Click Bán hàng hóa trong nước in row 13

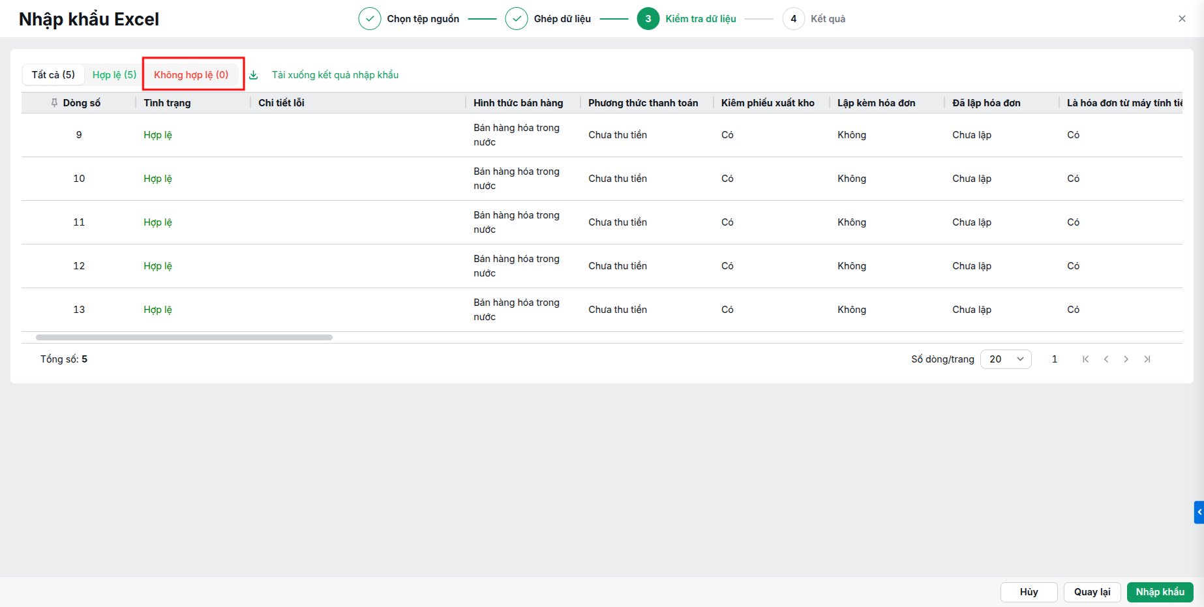pyautogui.click(x=517, y=310)
